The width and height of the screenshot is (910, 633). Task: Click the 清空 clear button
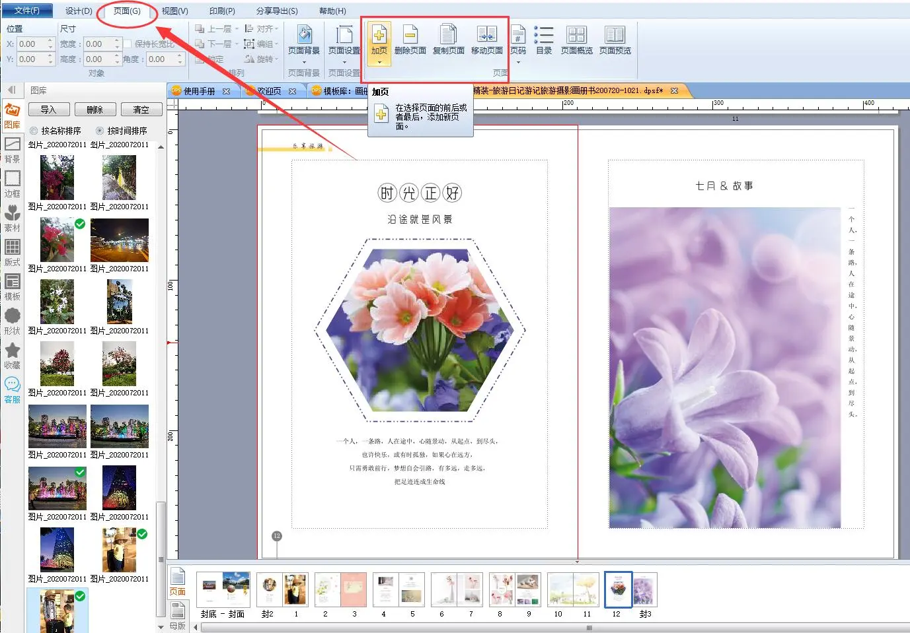pos(141,110)
